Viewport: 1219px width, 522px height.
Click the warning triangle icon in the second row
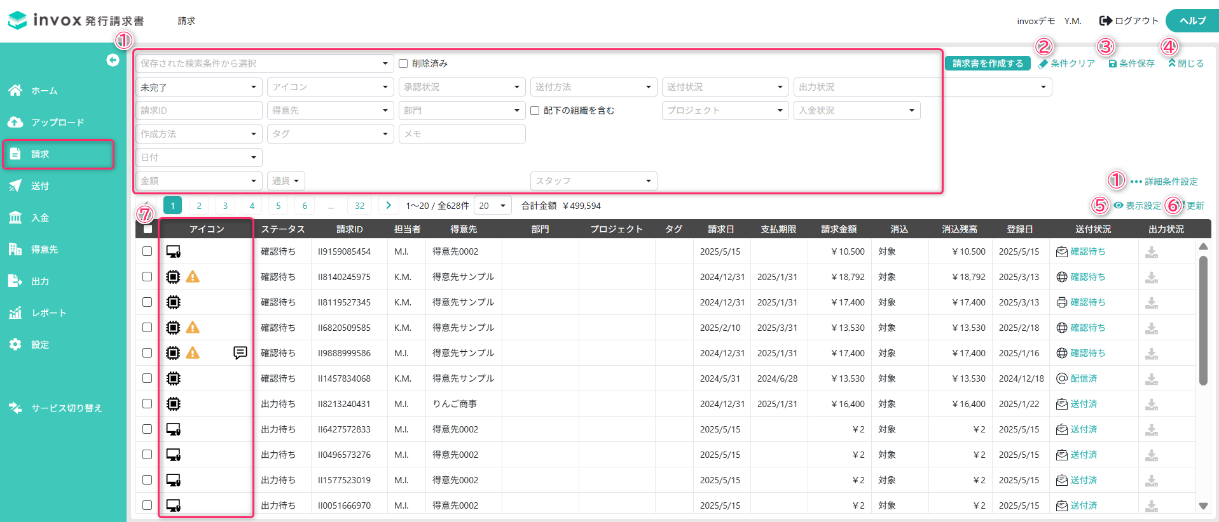[x=193, y=277]
